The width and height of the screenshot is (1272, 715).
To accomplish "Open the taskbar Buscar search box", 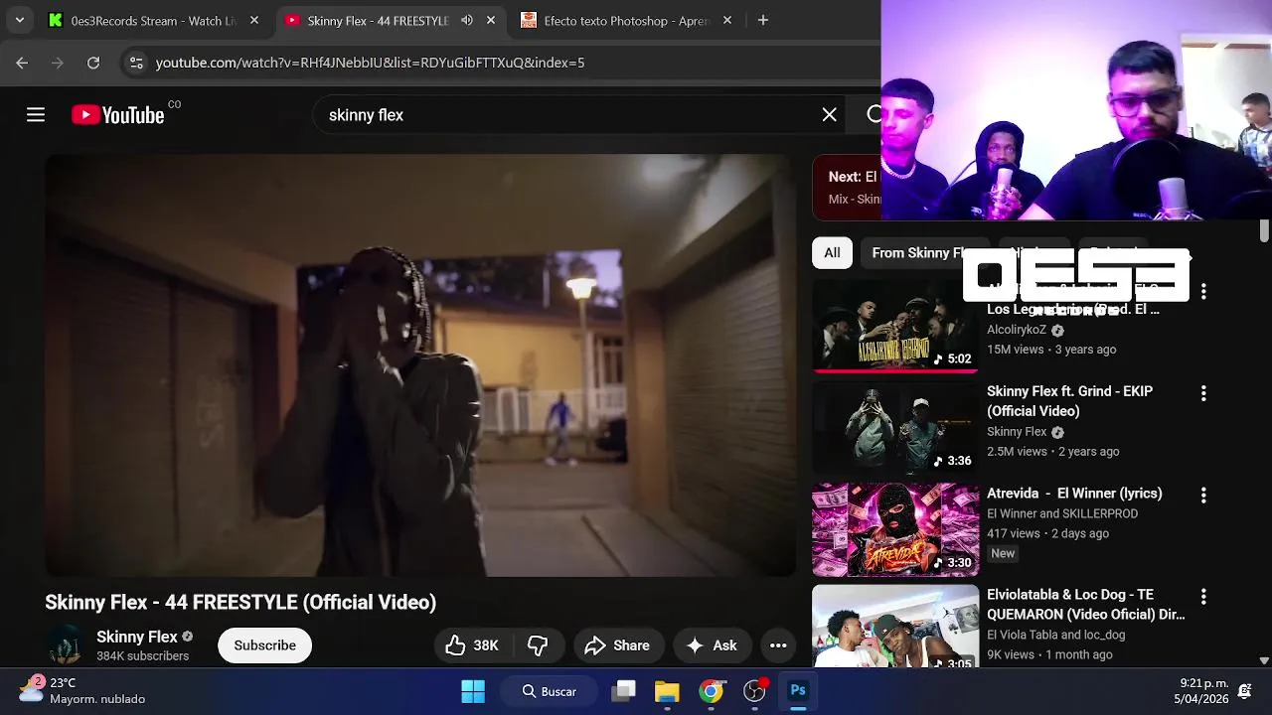I will click(551, 691).
